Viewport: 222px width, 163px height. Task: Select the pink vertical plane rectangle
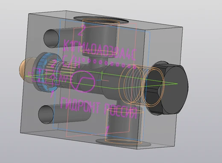click(x=101, y=80)
